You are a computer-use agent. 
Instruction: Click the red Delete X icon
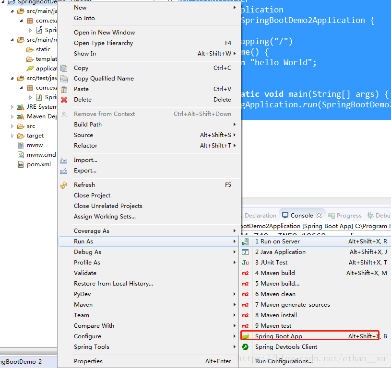[64, 100]
